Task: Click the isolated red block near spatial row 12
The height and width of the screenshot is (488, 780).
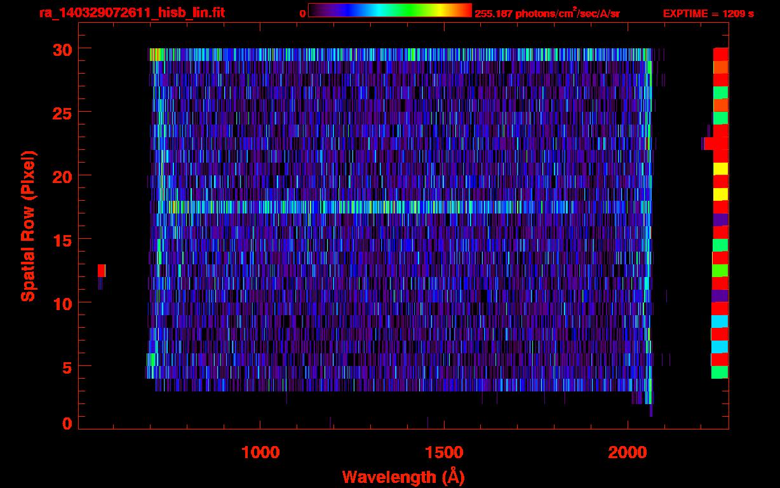Action: tap(102, 271)
